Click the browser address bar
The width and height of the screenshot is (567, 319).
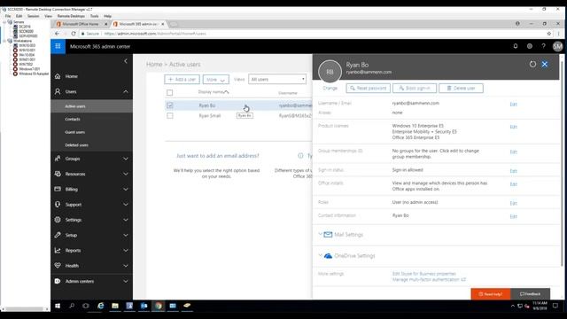click(x=311, y=34)
